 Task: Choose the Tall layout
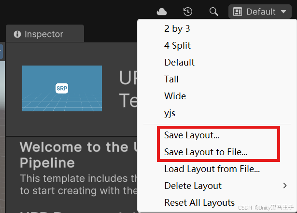click(217, 79)
